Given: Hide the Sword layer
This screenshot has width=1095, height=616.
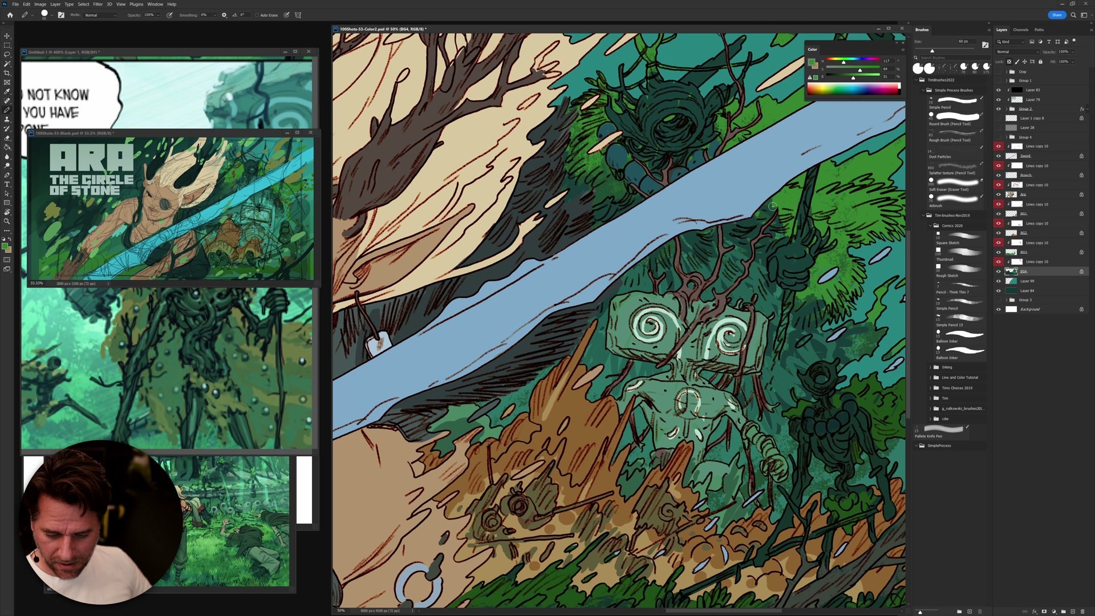Looking at the screenshot, I should click(998, 156).
